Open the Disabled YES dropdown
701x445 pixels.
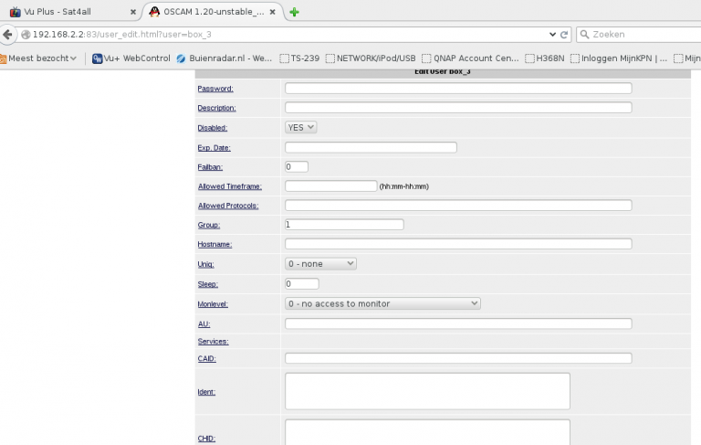point(300,128)
